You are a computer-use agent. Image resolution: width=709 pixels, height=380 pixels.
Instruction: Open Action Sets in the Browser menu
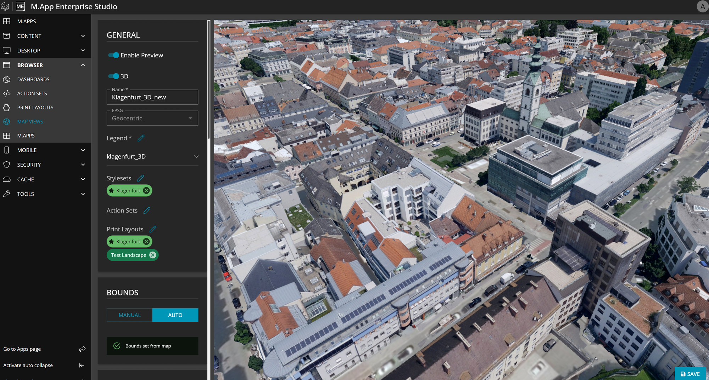pyautogui.click(x=45, y=93)
